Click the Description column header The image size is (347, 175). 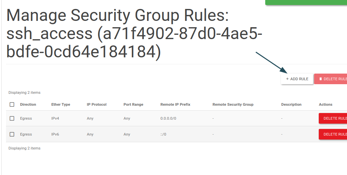click(x=291, y=104)
